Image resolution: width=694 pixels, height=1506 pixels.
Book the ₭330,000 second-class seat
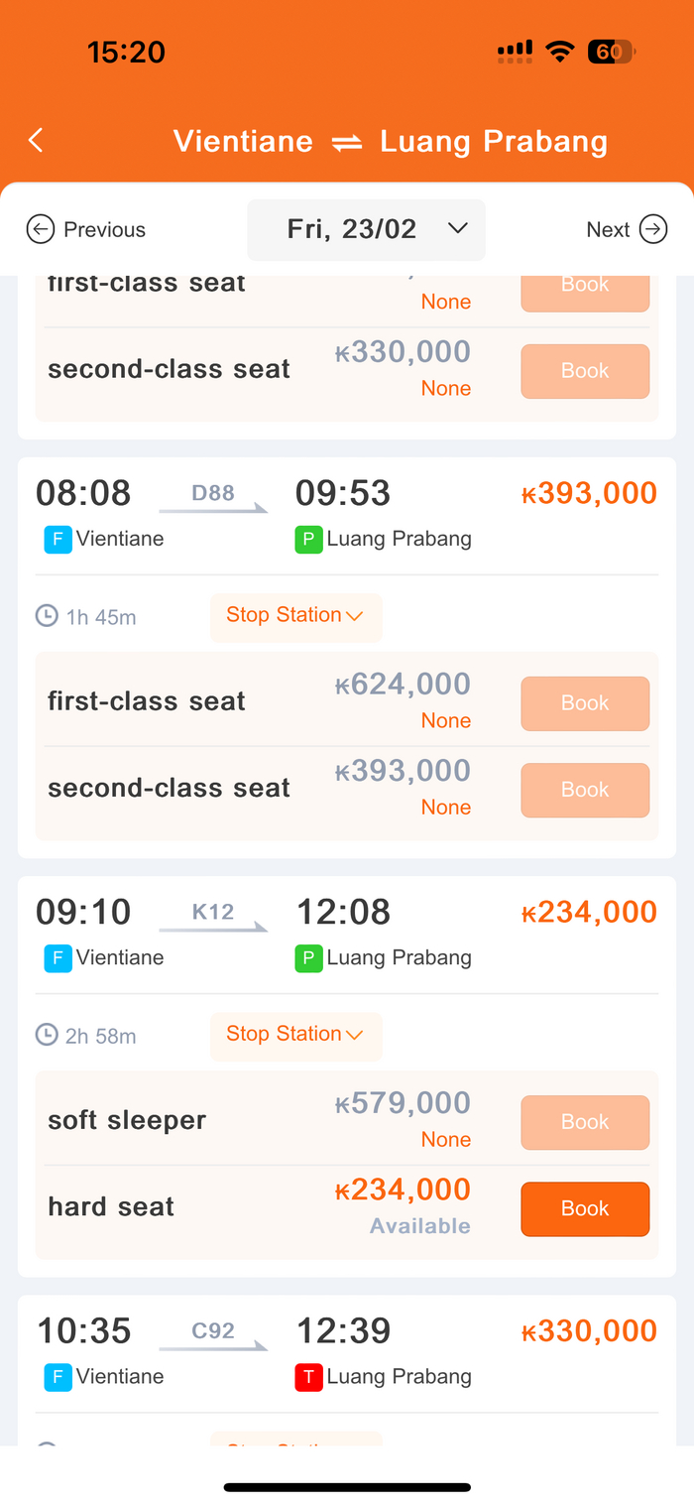click(585, 371)
